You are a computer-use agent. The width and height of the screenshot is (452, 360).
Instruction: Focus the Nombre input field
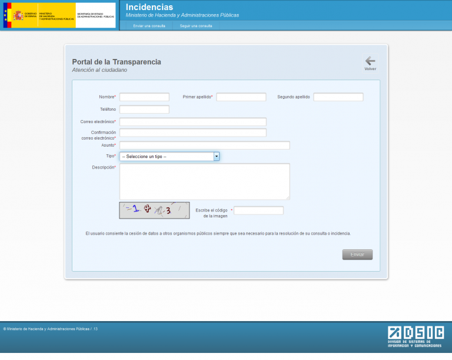coord(144,97)
